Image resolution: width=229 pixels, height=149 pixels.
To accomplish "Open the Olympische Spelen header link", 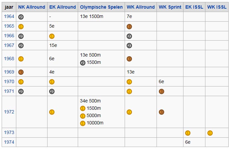I will click(101, 7).
